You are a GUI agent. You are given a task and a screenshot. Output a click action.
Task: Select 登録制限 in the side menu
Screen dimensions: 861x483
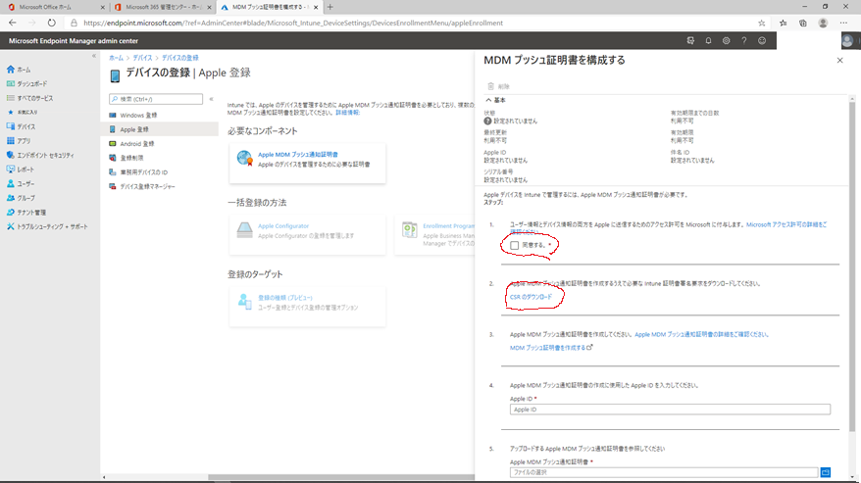pyautogui.click(x=159, y=158)
